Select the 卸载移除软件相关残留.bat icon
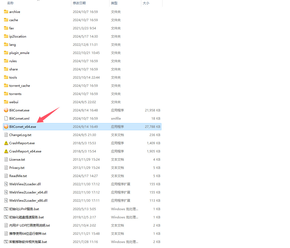The height and width of the screenshot is (248, 290). (x=6, y=242)
